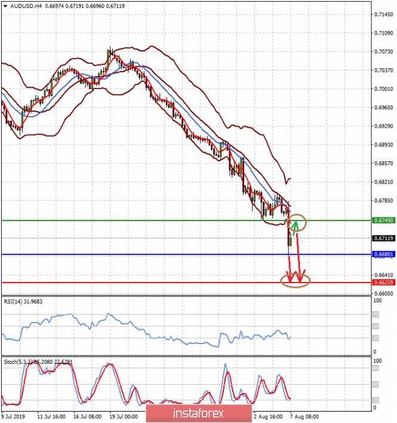Click the Stoch(5,3,3) indicator label
Image resolution: width=397 pixels, height=423 pixels.
pos(19,361)
